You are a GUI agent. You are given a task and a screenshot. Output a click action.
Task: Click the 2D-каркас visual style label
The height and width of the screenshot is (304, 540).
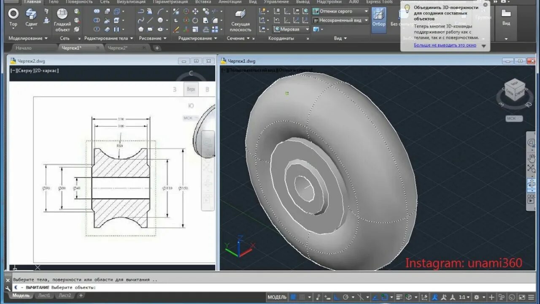(x=46, y=71)
